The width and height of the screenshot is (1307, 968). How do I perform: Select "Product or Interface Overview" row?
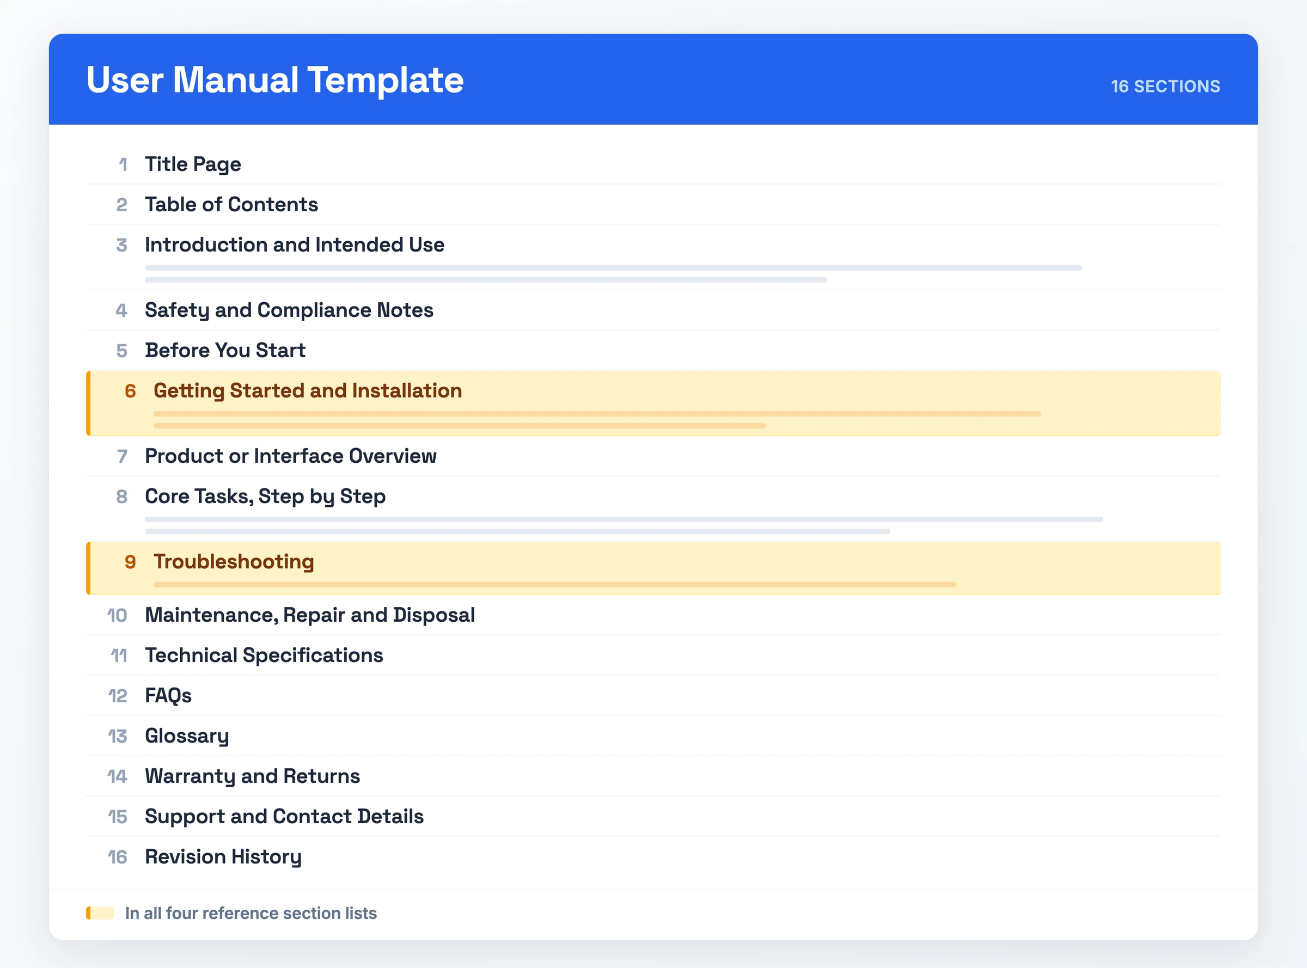click(653, 456)
